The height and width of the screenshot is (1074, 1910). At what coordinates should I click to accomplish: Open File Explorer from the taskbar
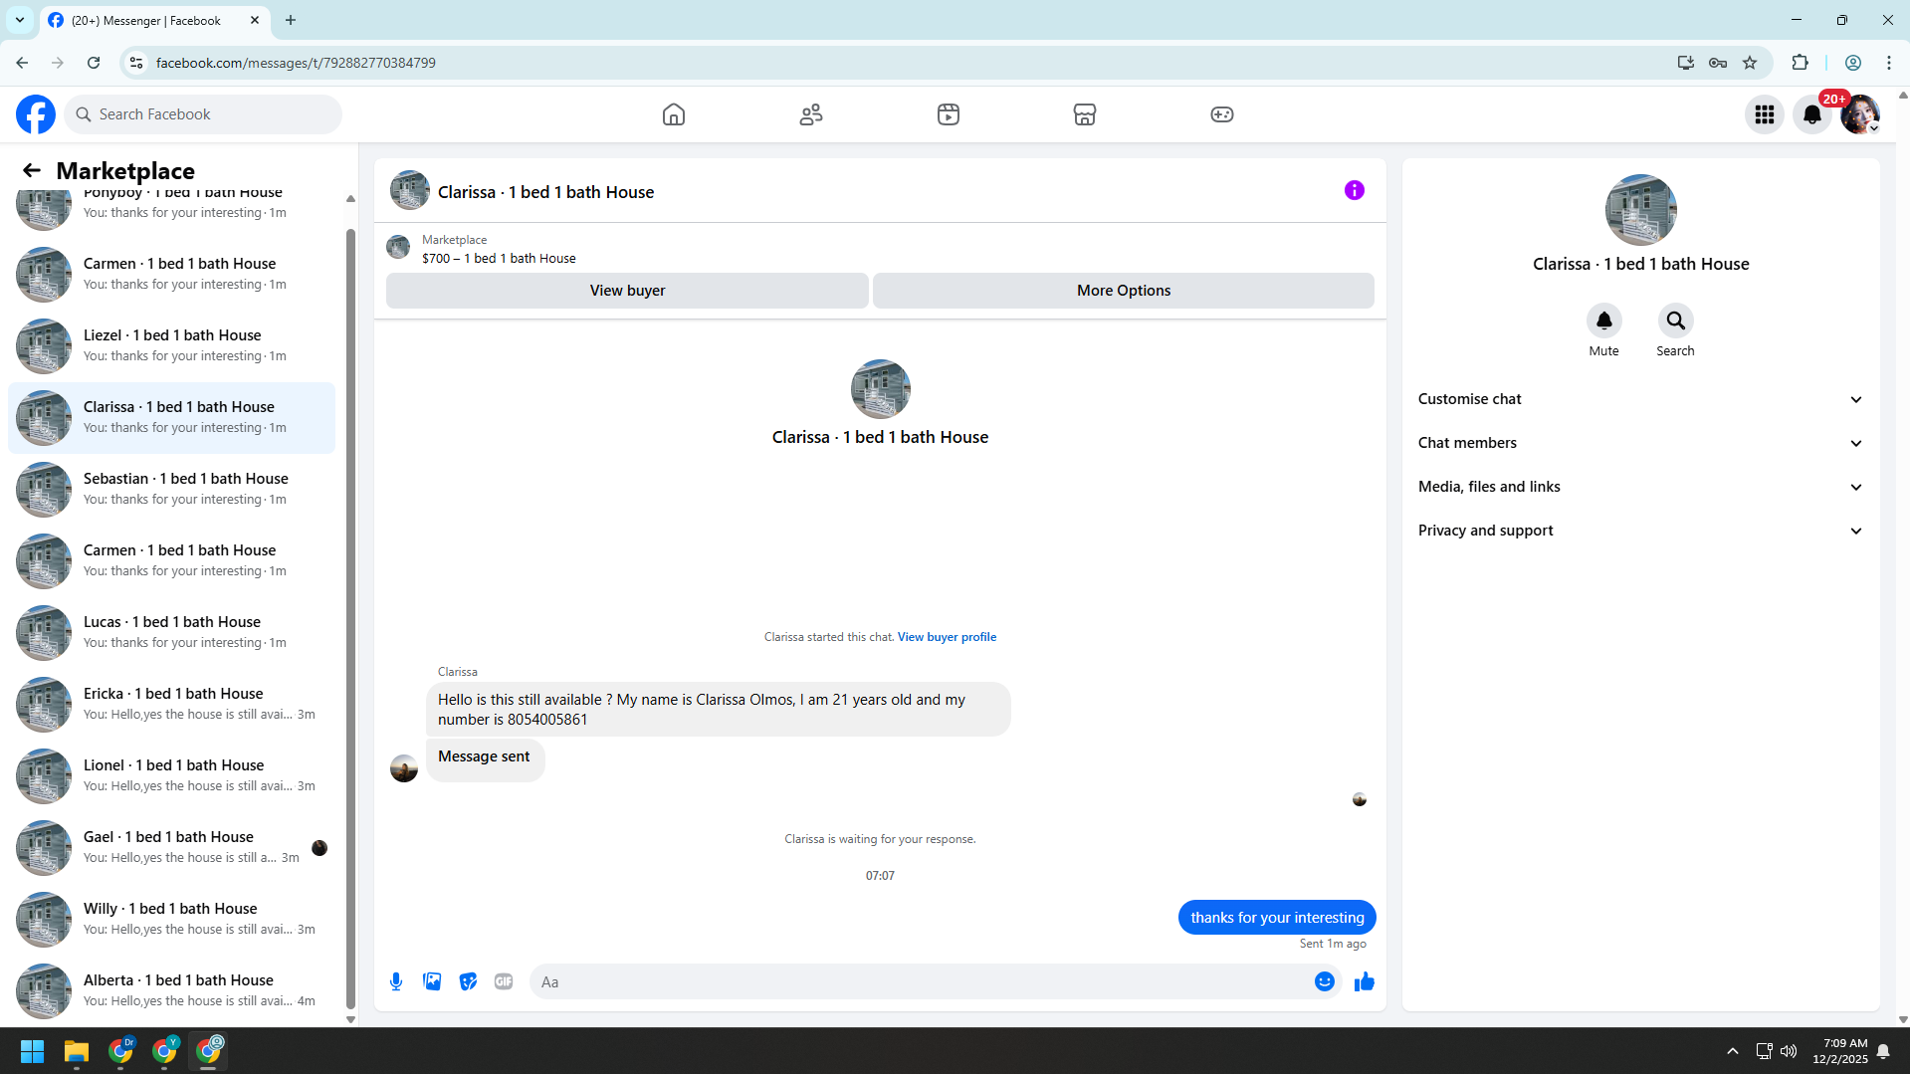pyautogui.click(x=77, y=1051)
